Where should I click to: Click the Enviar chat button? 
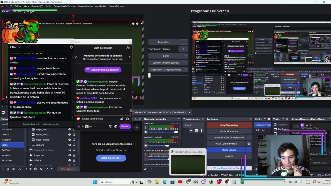point(125,126)
